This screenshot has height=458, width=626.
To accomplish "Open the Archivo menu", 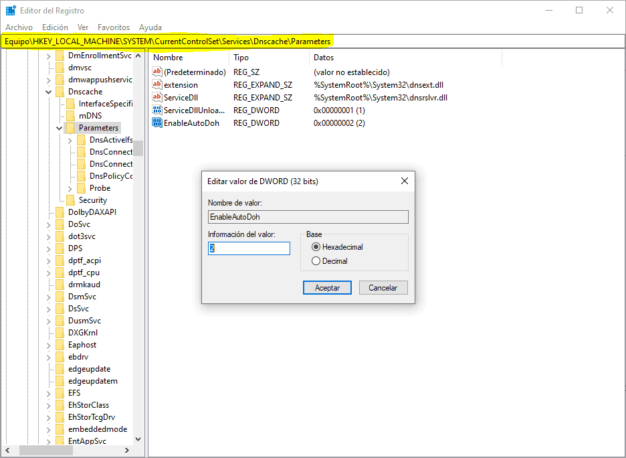I will pyautogui.click(x=19, y=27).
